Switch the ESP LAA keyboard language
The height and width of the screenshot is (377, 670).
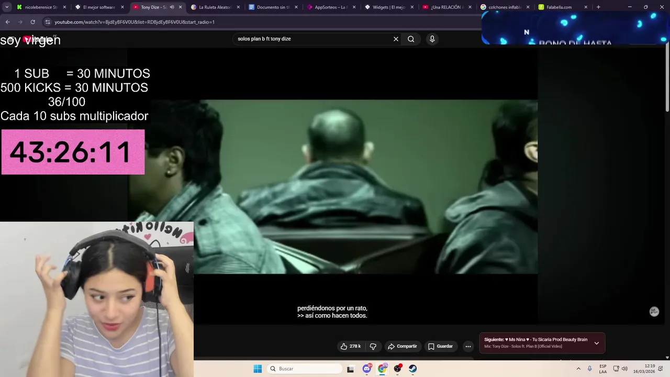click(603, 369)
